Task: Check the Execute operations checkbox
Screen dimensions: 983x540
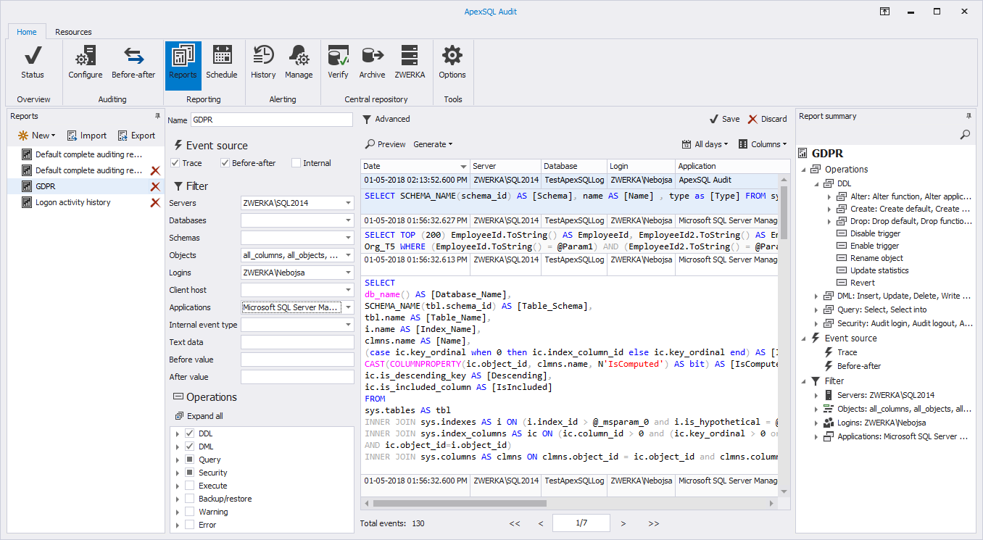Action: tap(189, 486)
